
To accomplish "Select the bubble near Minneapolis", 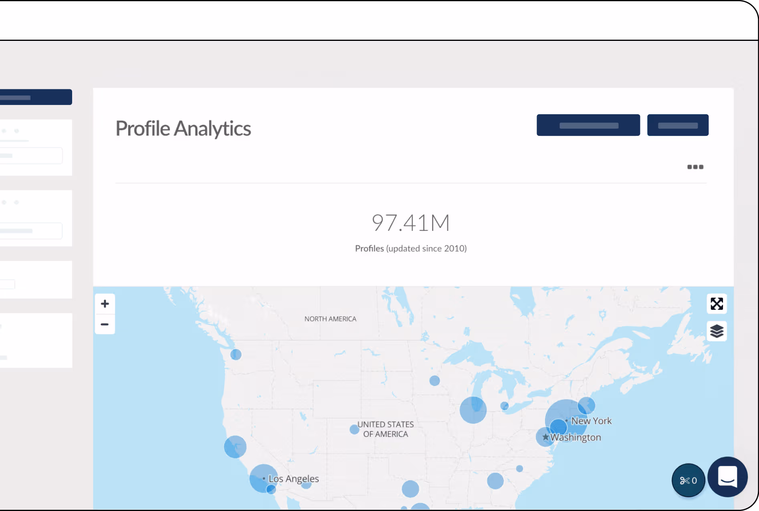I will click(435, 380).
